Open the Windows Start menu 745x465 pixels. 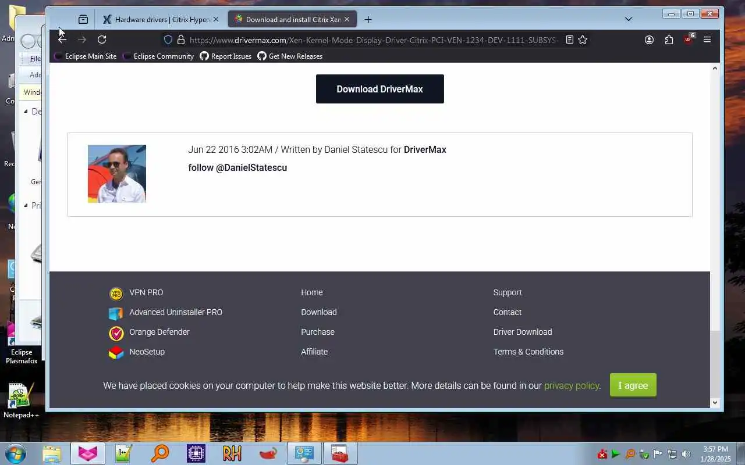point(15,453)
